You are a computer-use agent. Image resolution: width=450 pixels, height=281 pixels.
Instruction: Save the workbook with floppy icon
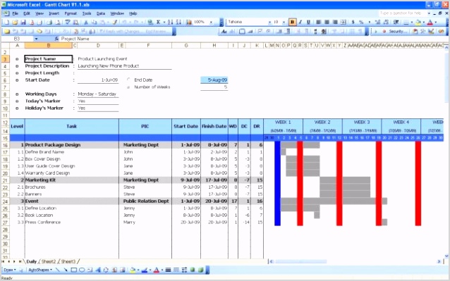[23, 23]
